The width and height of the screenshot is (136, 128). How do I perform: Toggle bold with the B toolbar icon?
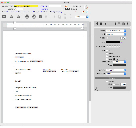click(x=46, y=17)
